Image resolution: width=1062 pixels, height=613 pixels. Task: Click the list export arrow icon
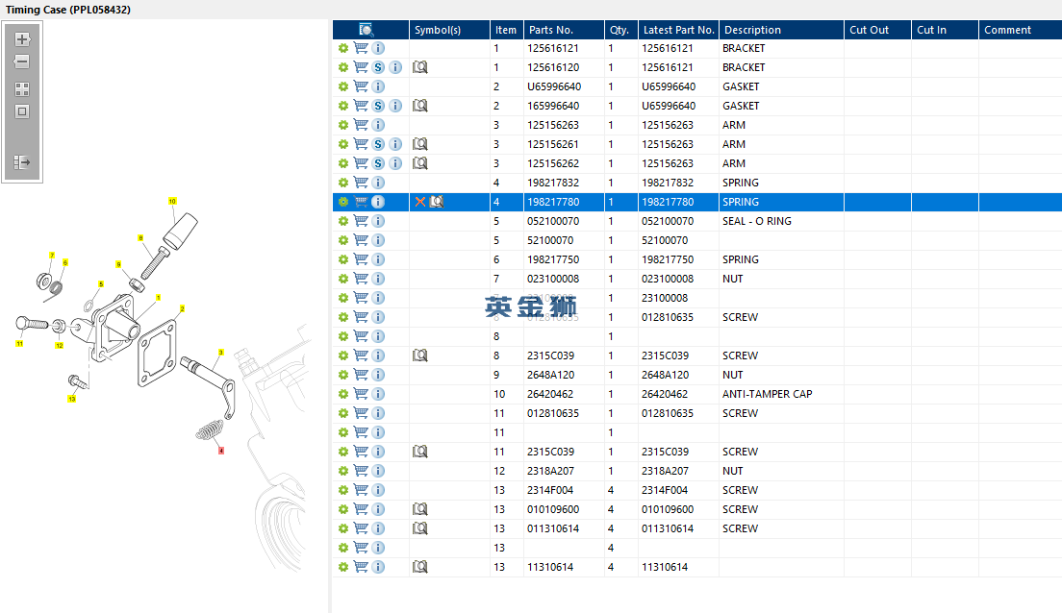22,163
